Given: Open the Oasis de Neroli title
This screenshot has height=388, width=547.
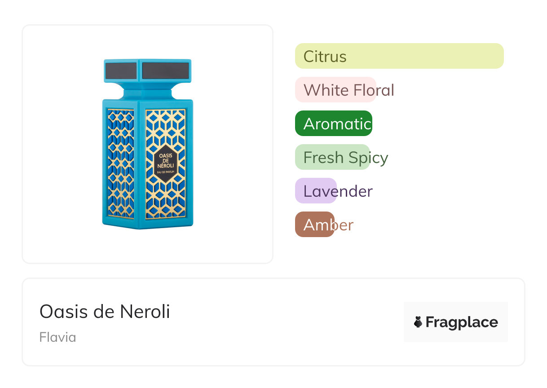Looking at the screenshot, I should [105, 311].
